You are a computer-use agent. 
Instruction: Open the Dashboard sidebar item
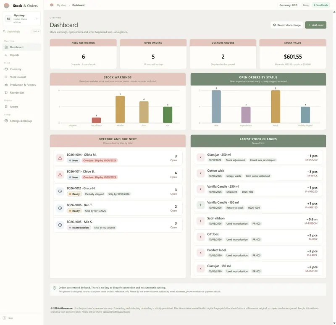(x=22, y=47)
